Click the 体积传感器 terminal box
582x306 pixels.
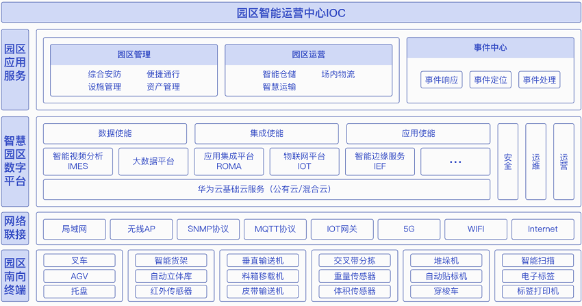tap(355, 291)
